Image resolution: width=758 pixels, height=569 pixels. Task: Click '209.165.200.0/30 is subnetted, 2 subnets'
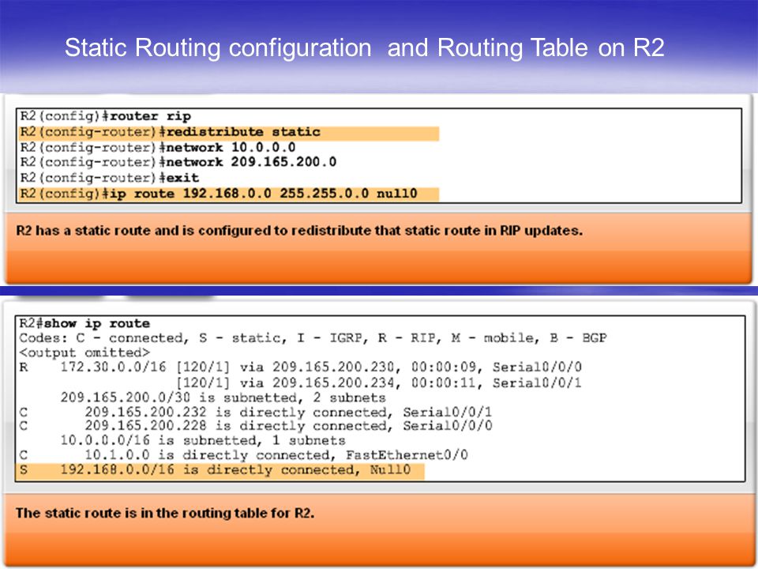pos(223,398)
